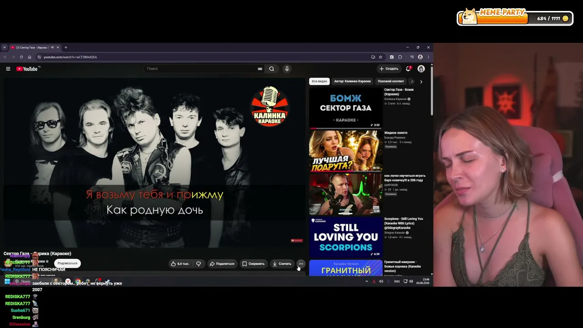Viewport: 583px width, 328px height.
Task: Open the Windows Start menu
Action: 7,282
